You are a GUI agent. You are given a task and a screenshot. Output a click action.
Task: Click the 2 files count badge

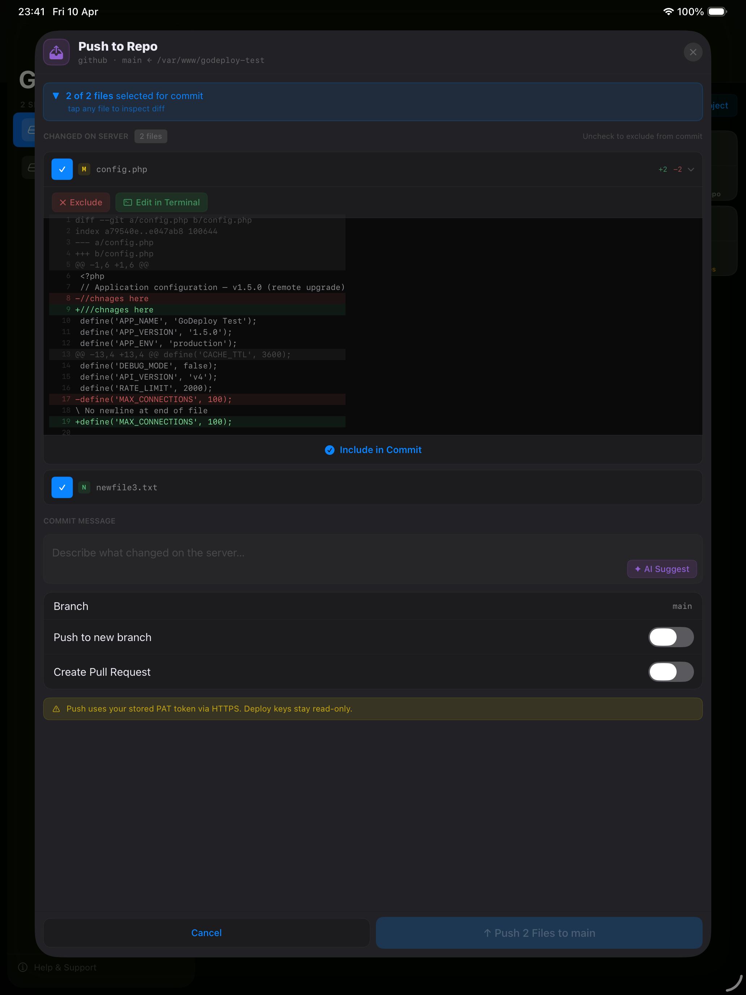[151, 136]
